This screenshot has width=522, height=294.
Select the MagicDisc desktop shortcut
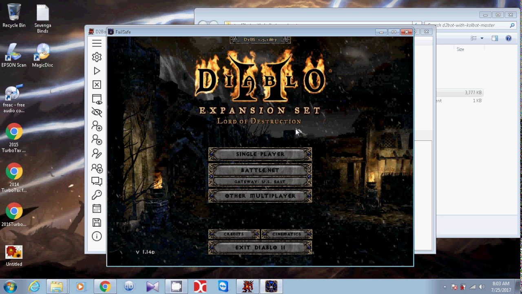point(42,55)
